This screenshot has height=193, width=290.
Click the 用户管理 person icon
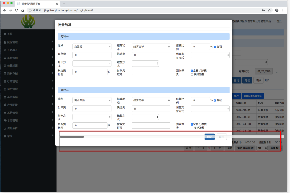tap(5, 89)
